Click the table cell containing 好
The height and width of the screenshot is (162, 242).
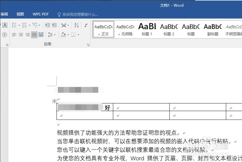click(x=85, y=107)
